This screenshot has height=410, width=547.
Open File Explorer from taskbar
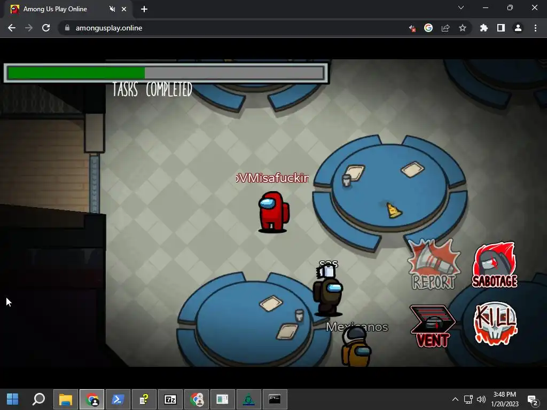coord(66,399)
